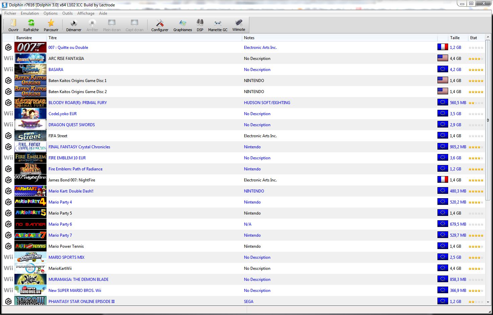Select Fire Emblem Radiant Dawn banner

30,158
